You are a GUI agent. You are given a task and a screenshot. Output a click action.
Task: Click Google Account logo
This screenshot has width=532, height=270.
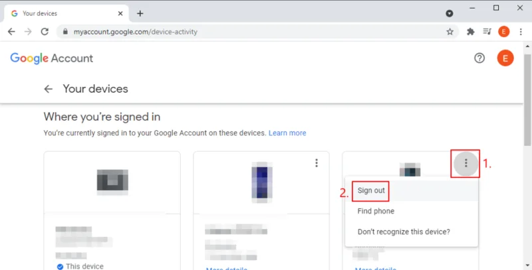52,58
